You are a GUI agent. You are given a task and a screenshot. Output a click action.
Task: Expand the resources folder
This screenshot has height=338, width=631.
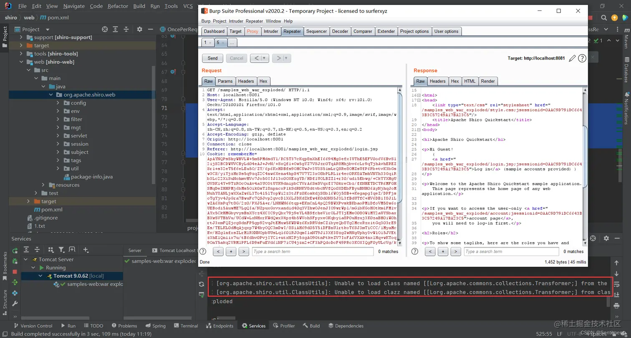pos(43,185)
